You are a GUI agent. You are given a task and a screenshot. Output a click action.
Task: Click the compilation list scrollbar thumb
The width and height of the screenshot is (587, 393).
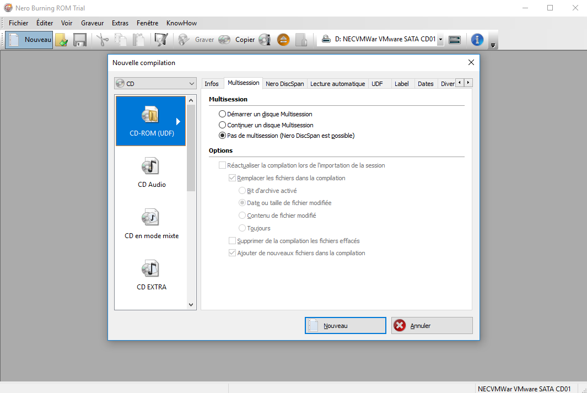coord(191,148)
